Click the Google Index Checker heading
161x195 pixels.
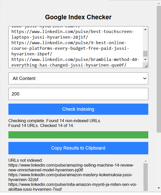(78, 17)
